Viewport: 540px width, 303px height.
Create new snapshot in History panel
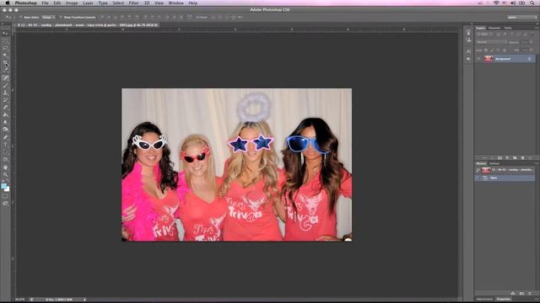coord(521,294)
